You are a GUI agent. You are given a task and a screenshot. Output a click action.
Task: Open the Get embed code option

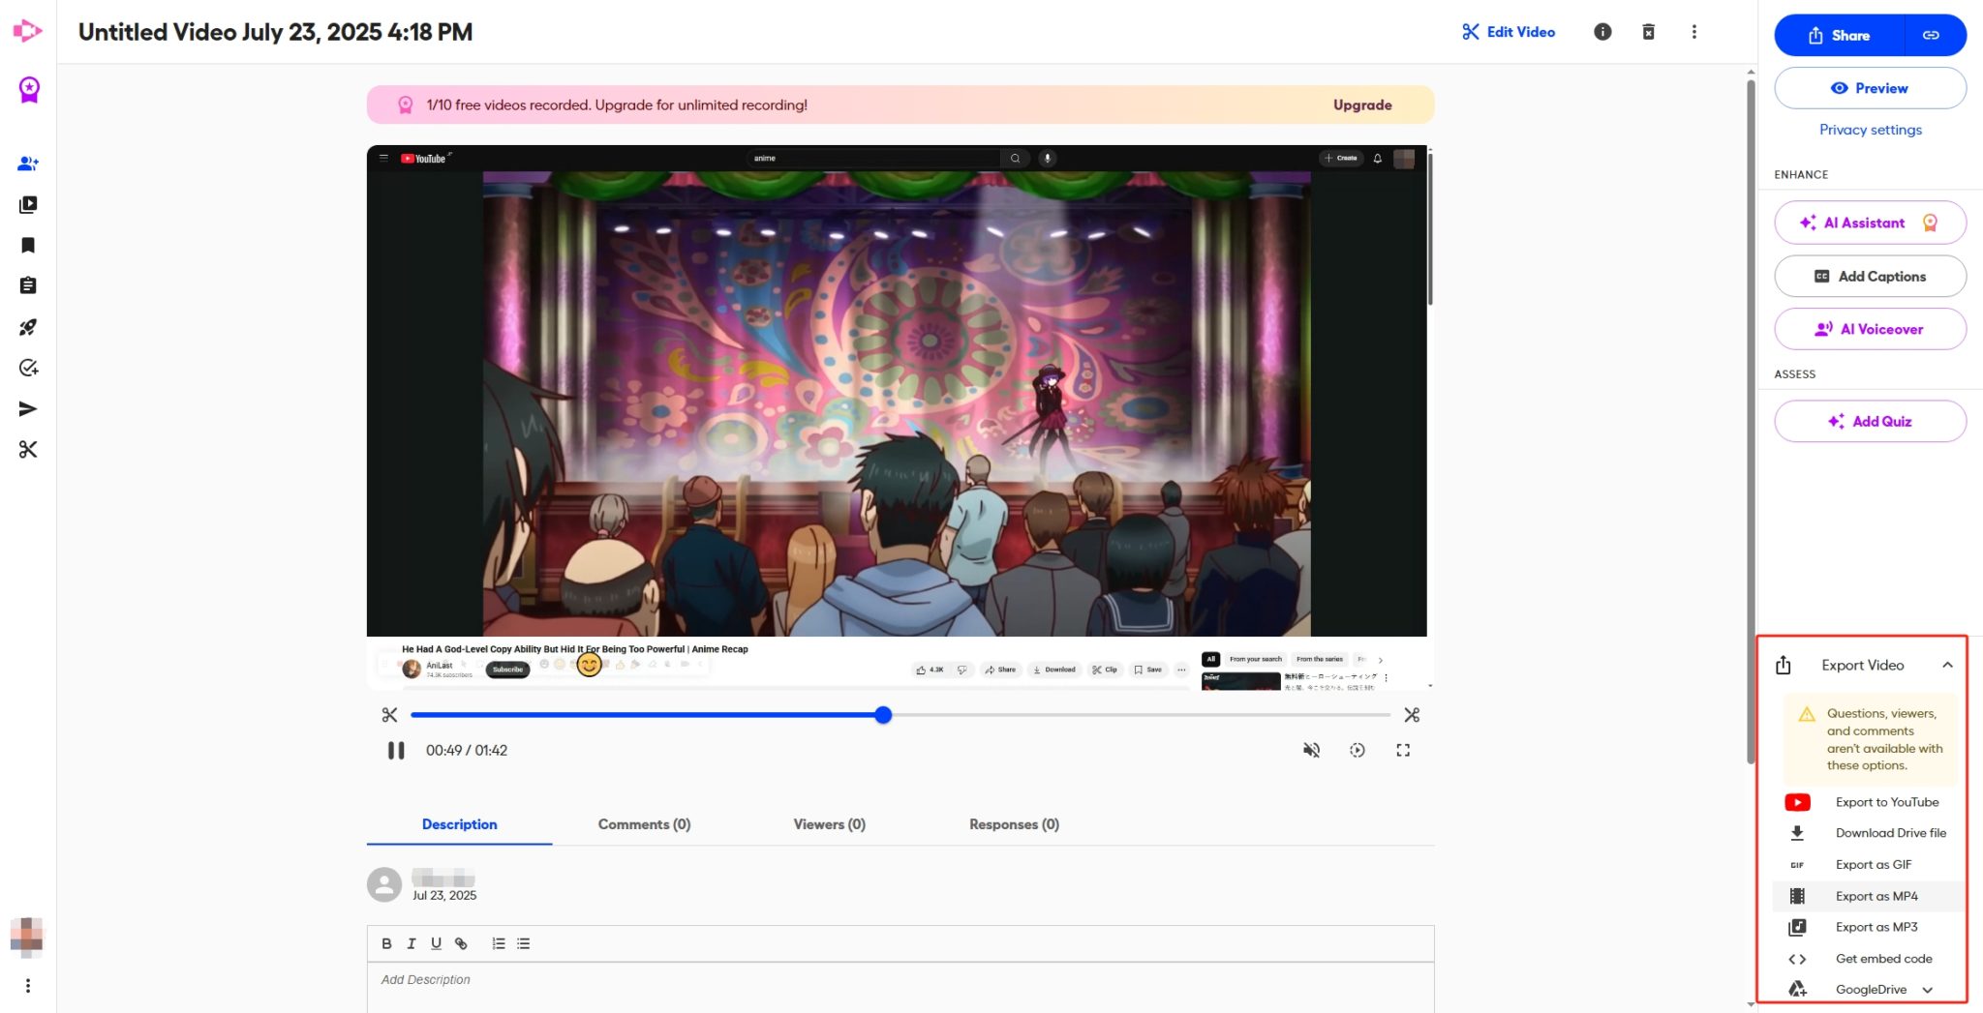pos(1882,958)
